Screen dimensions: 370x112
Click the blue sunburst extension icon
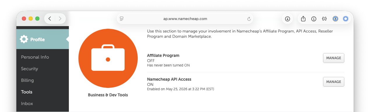click(x=346, y=19)
